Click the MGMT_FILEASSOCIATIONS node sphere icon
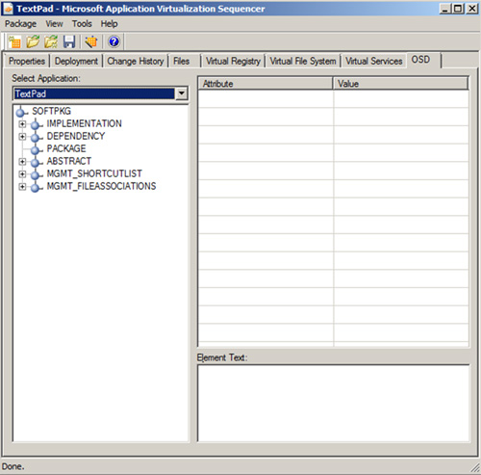Viewport: 481px width, 475px height. (36, 187)
